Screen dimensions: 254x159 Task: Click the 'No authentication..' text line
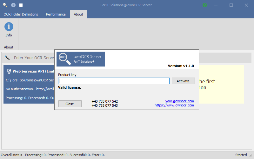[x=30, y=89]
